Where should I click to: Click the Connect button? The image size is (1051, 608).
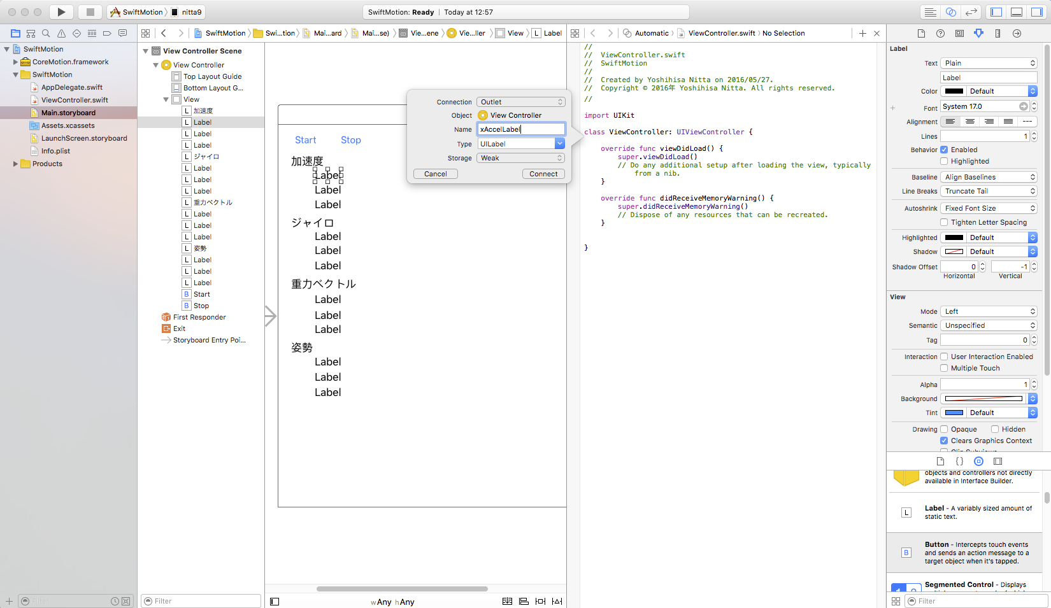(x=543, y=174)
